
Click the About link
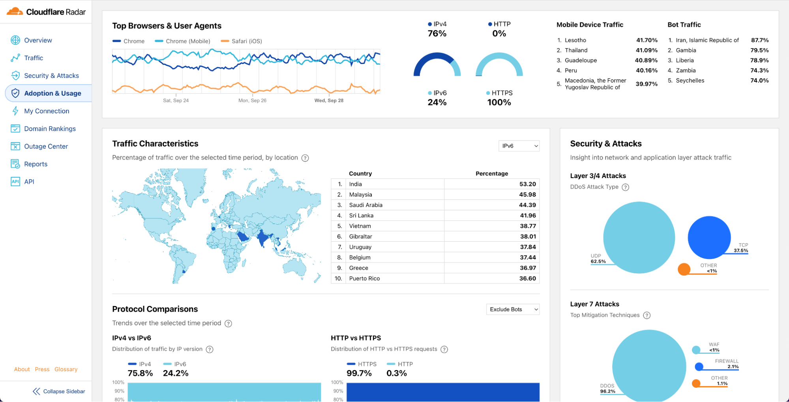(x=22, y=370)
